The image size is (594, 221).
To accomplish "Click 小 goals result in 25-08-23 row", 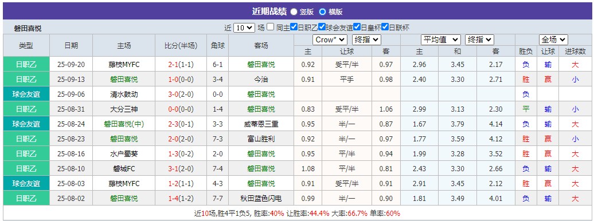I will [576, 139].
